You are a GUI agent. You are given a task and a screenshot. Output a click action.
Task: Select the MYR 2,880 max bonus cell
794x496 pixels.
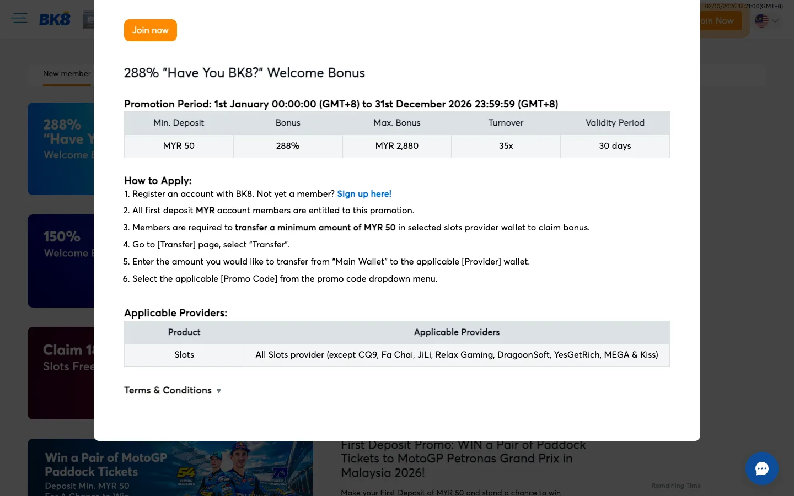tap(397, 146)
